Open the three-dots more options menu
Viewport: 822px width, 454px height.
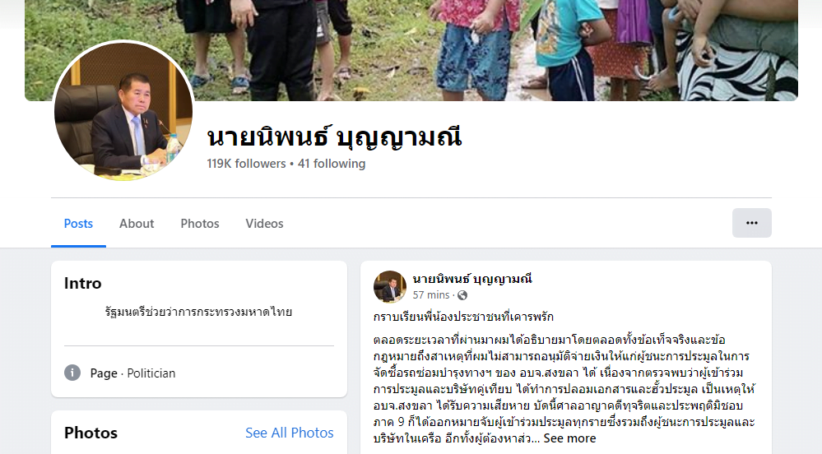(x=751, y=223)
